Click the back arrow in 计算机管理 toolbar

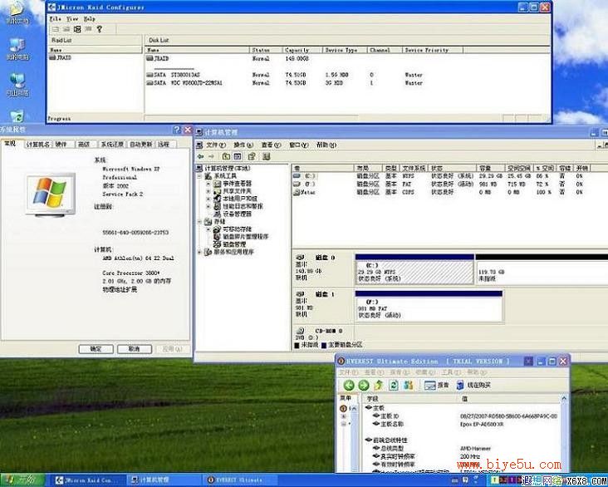point(200,156)
